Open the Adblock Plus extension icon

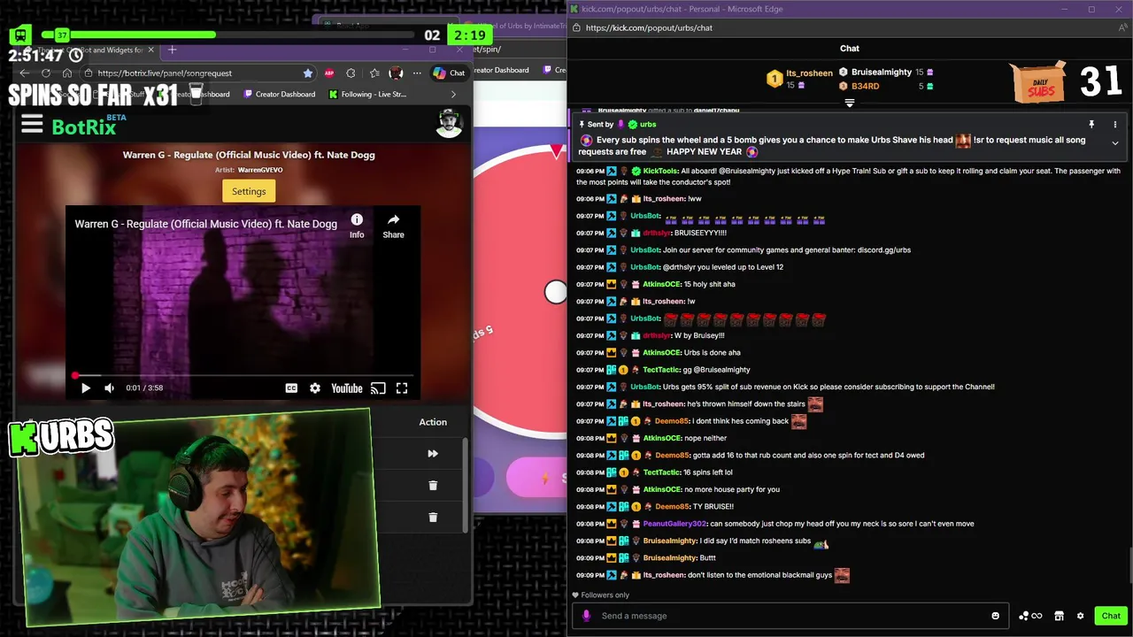(329, 73)
